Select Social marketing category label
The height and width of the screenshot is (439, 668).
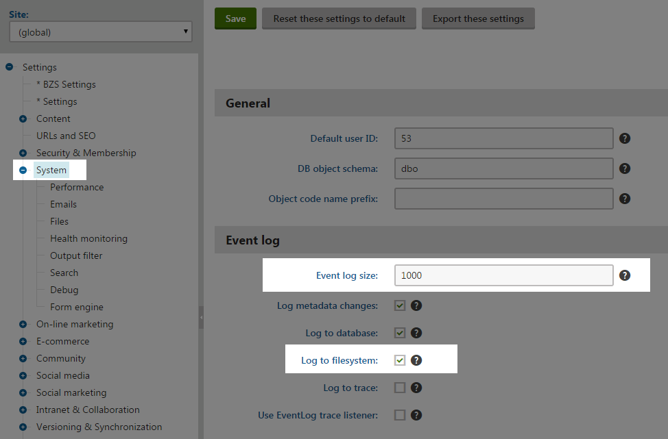point(71,392)
